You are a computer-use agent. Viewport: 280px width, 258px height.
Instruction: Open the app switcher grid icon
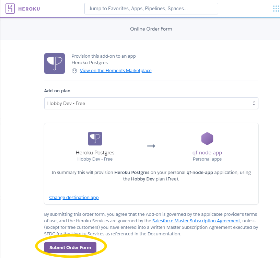tap(276, 9)
